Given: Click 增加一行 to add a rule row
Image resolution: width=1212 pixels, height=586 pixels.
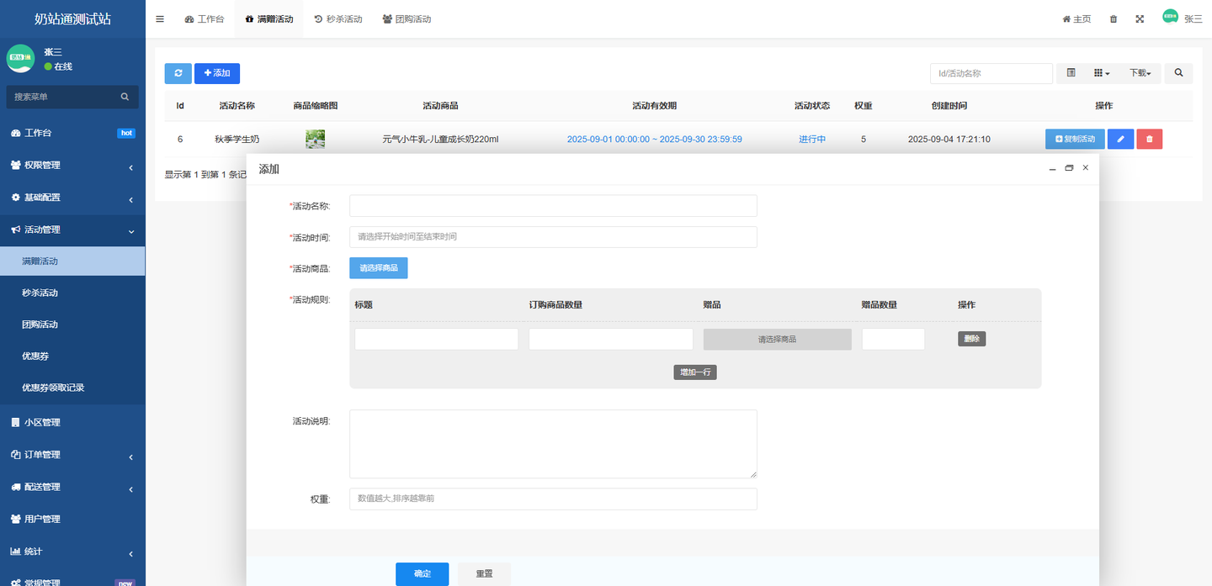Looking at the screenshot, I should 695,372.
